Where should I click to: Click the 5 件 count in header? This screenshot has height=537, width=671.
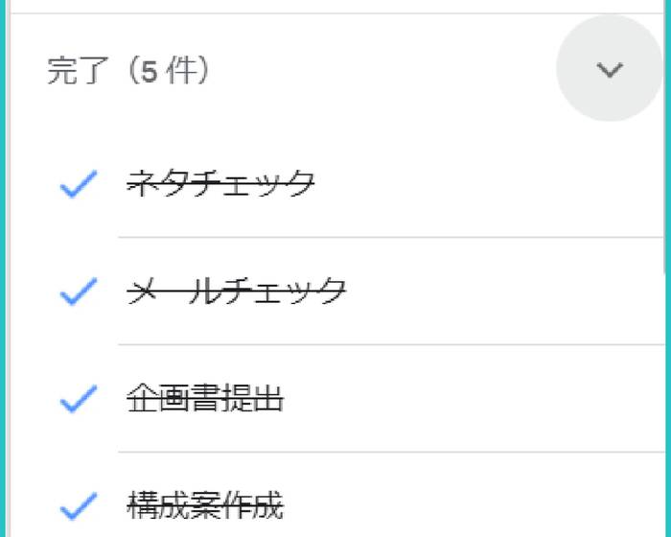pos(168,71)
